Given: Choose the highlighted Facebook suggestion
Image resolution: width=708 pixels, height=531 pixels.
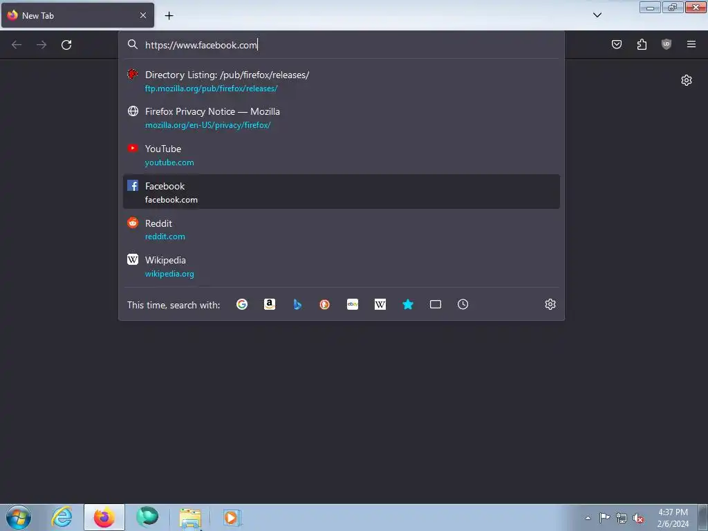Looking at the screenshot, I should (x=342, y=192).
